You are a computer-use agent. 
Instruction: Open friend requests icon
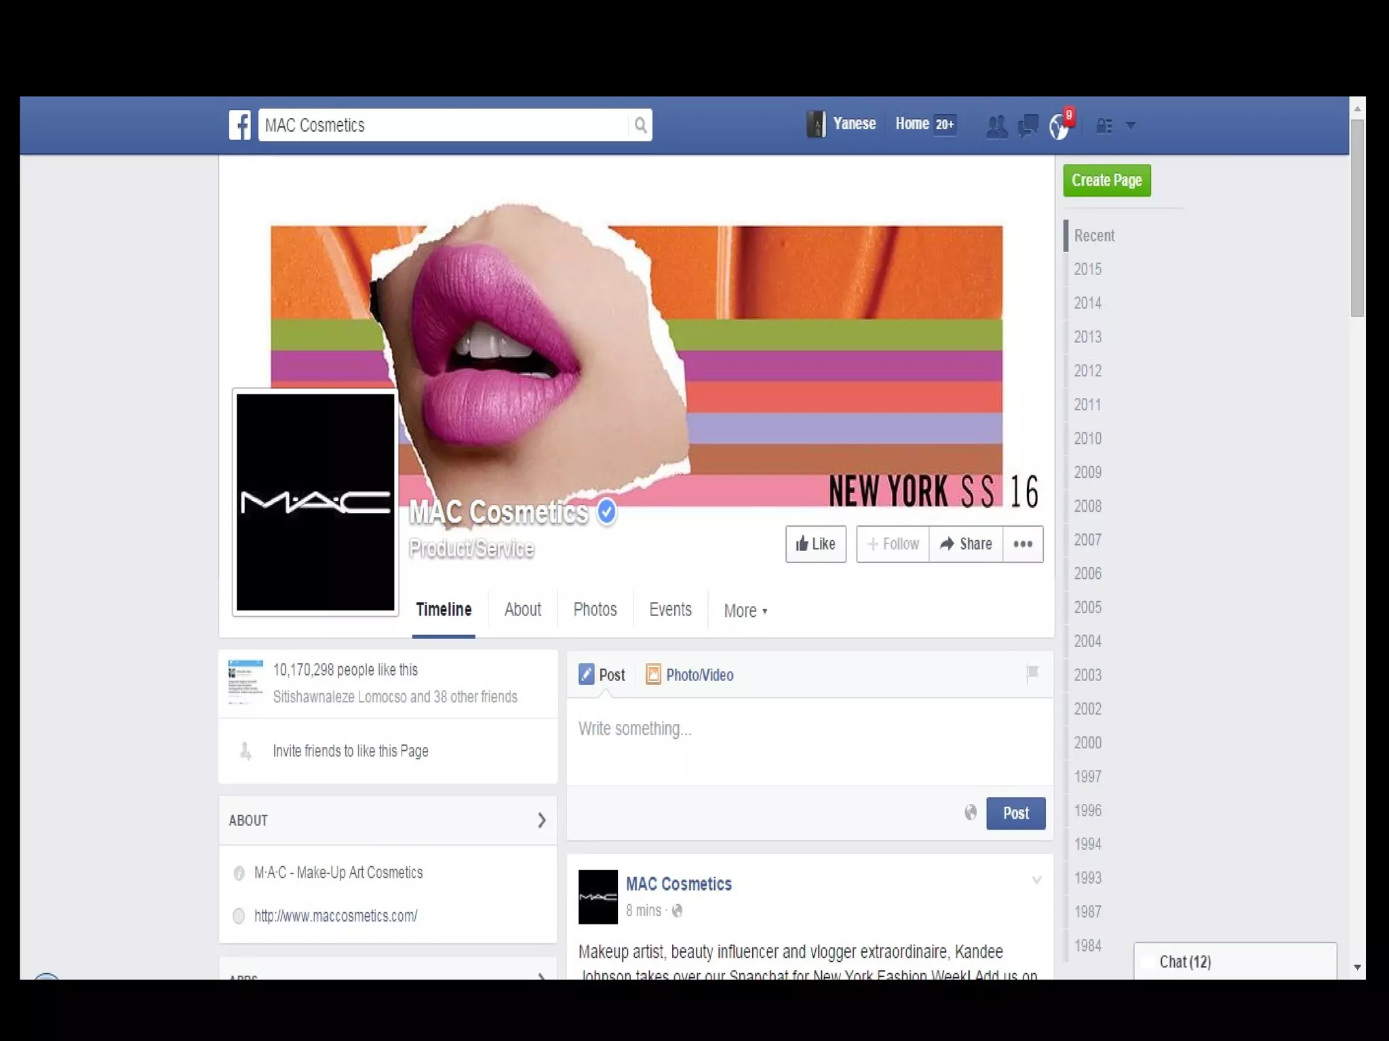tap(996, 126)
